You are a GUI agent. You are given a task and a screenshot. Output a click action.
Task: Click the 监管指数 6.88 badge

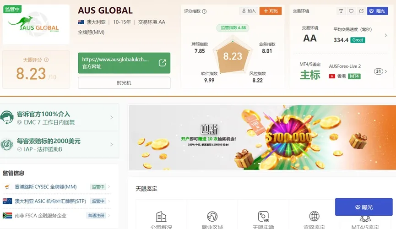click(x=233, y=28)
